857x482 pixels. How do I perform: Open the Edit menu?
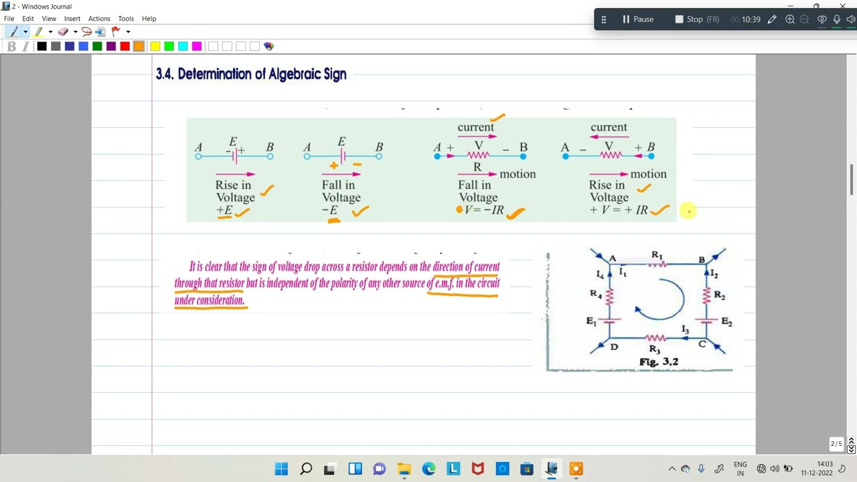click(x=28, y=19)
